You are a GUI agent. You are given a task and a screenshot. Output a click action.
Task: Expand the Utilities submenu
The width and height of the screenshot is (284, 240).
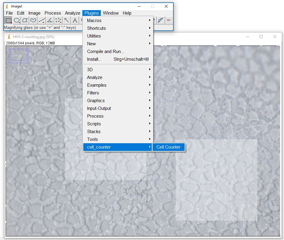pyautogui.click(x=118, y=36)
